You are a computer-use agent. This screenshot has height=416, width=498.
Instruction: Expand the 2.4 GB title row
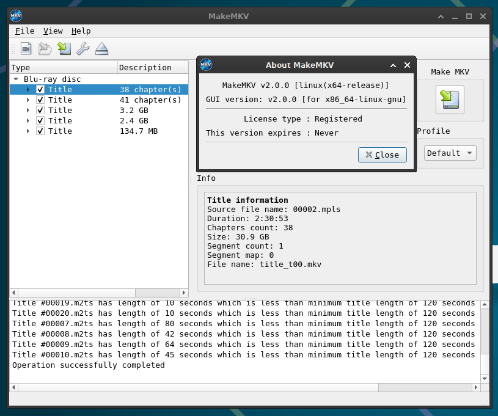[28, 121]
